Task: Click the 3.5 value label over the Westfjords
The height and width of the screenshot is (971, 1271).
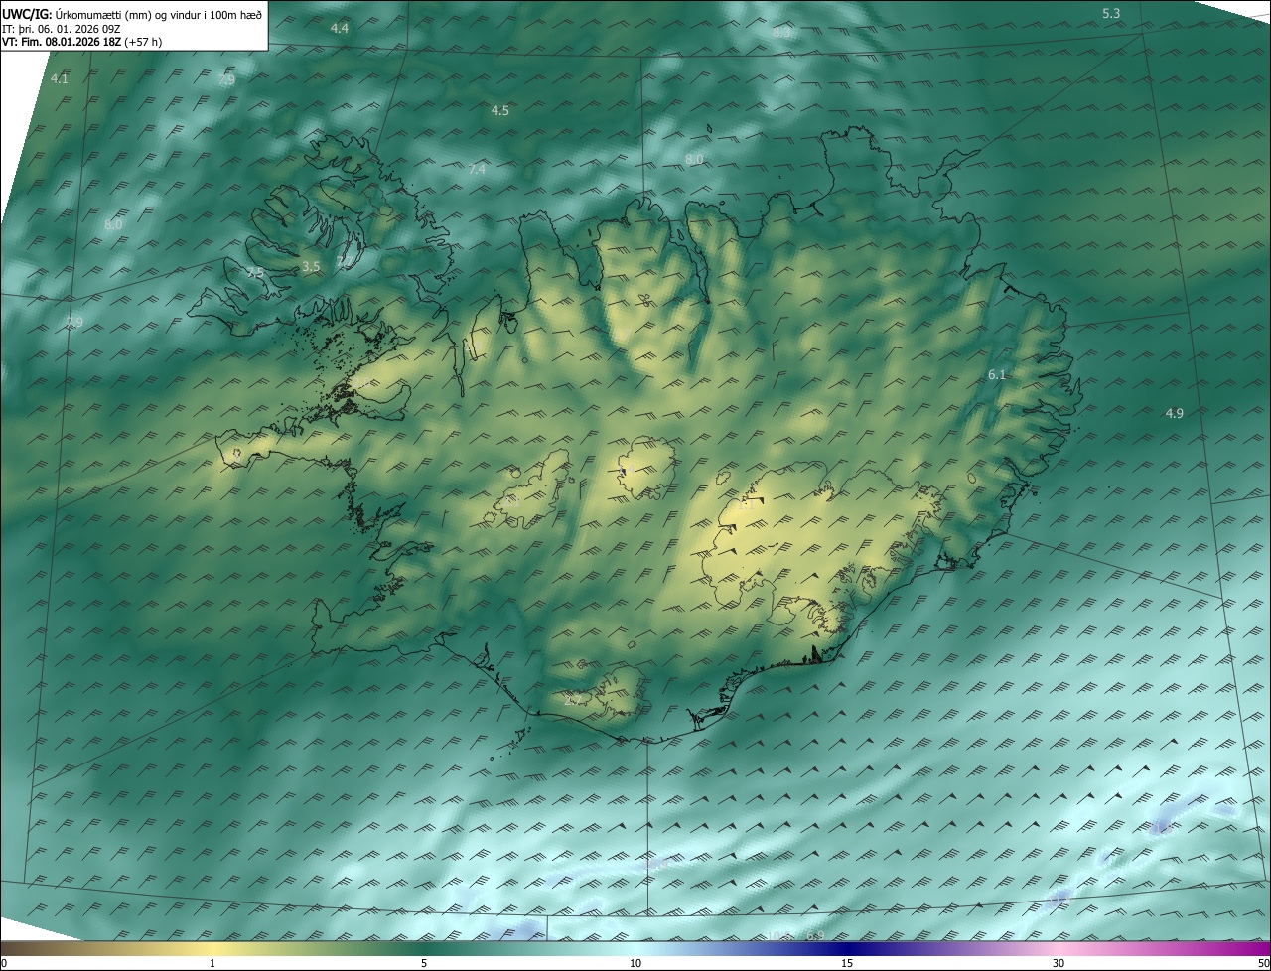Action: tap(311, 266)
